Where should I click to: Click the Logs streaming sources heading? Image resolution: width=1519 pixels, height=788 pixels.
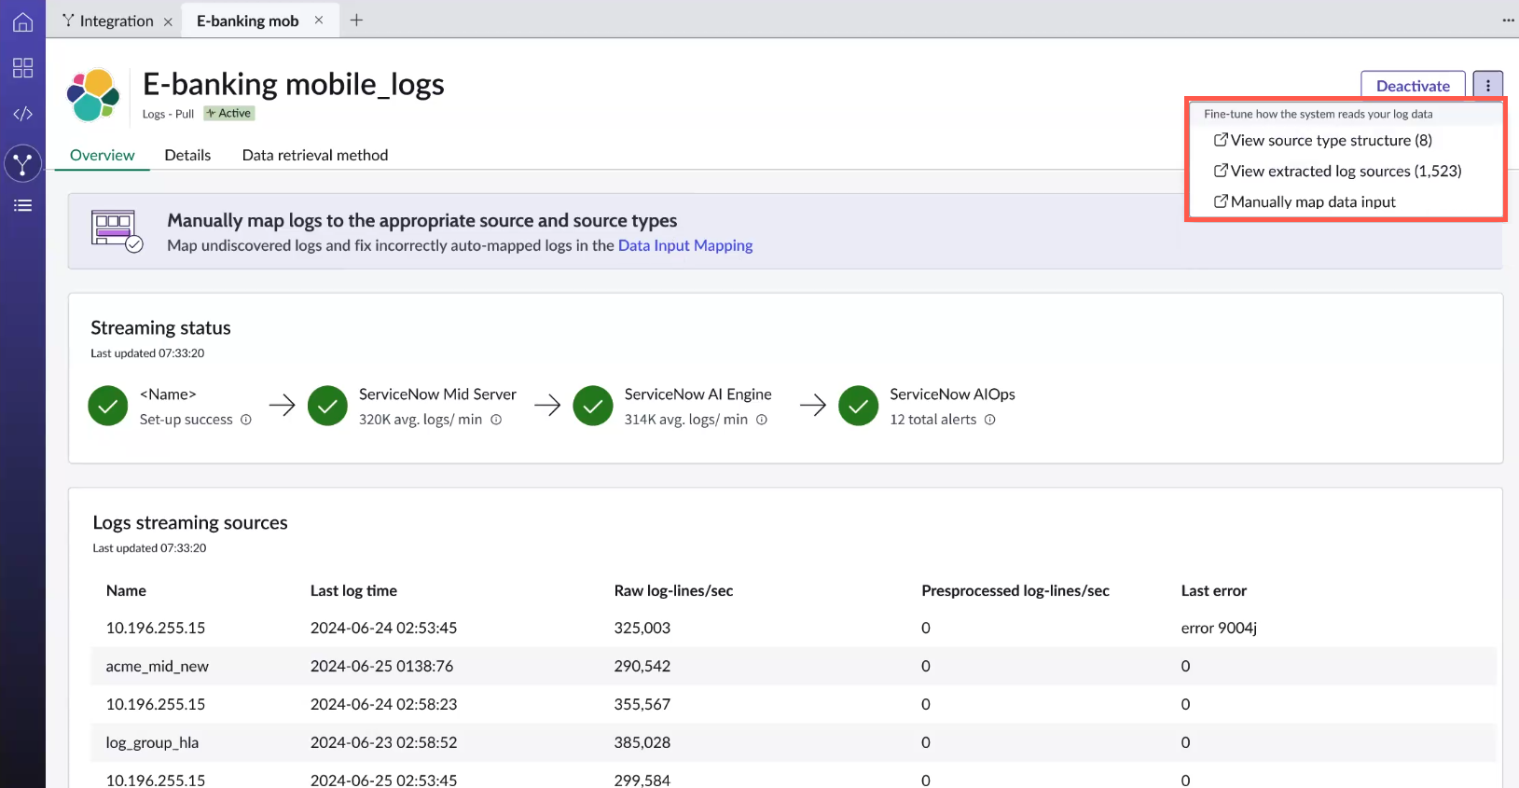tap(190, 522)
